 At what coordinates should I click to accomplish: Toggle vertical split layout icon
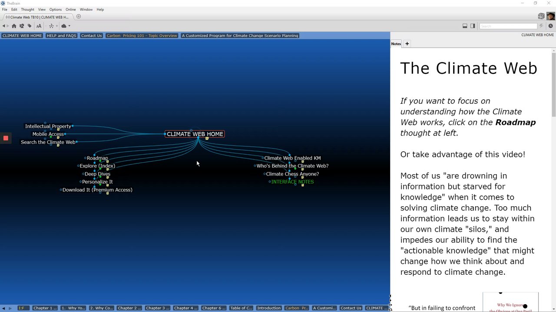click(473, 26)
